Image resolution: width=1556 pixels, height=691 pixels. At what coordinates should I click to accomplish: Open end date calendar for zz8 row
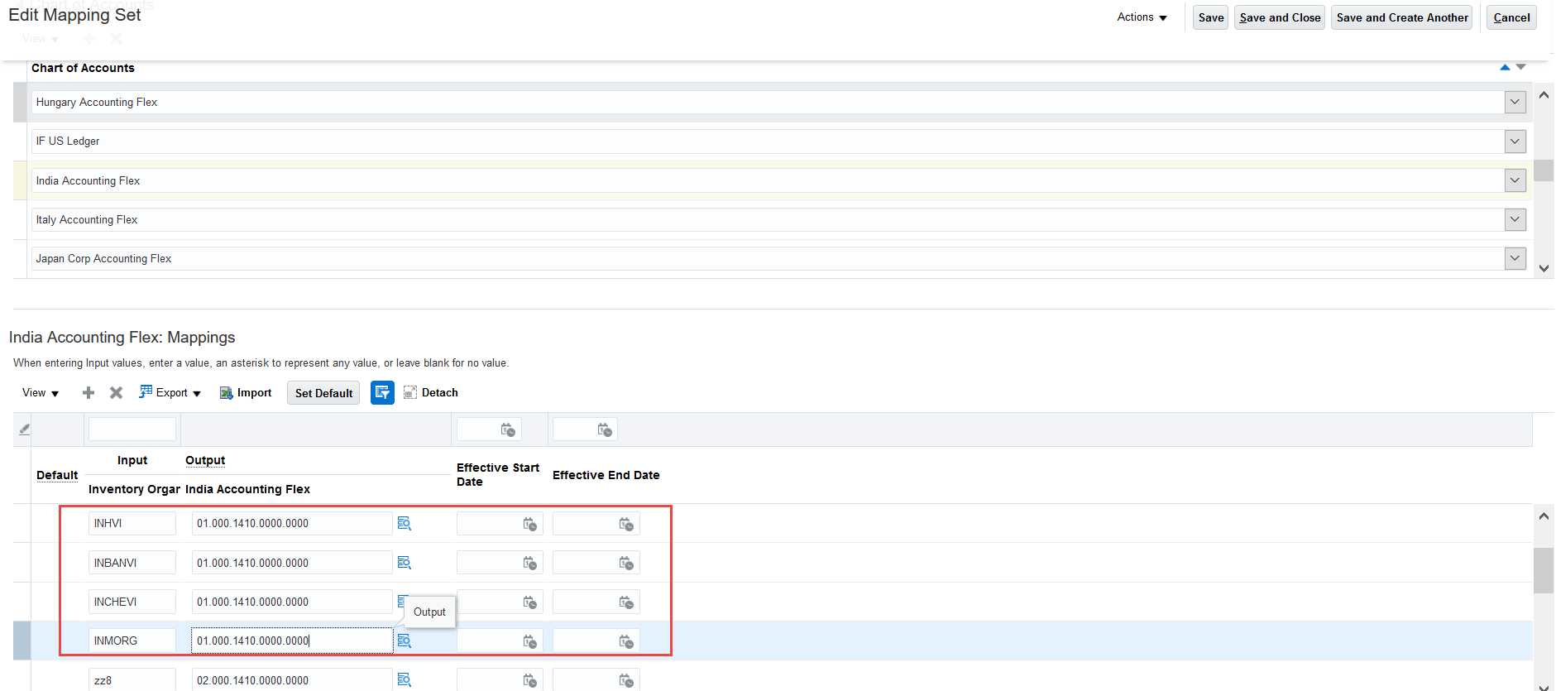(x=626, y=680)
